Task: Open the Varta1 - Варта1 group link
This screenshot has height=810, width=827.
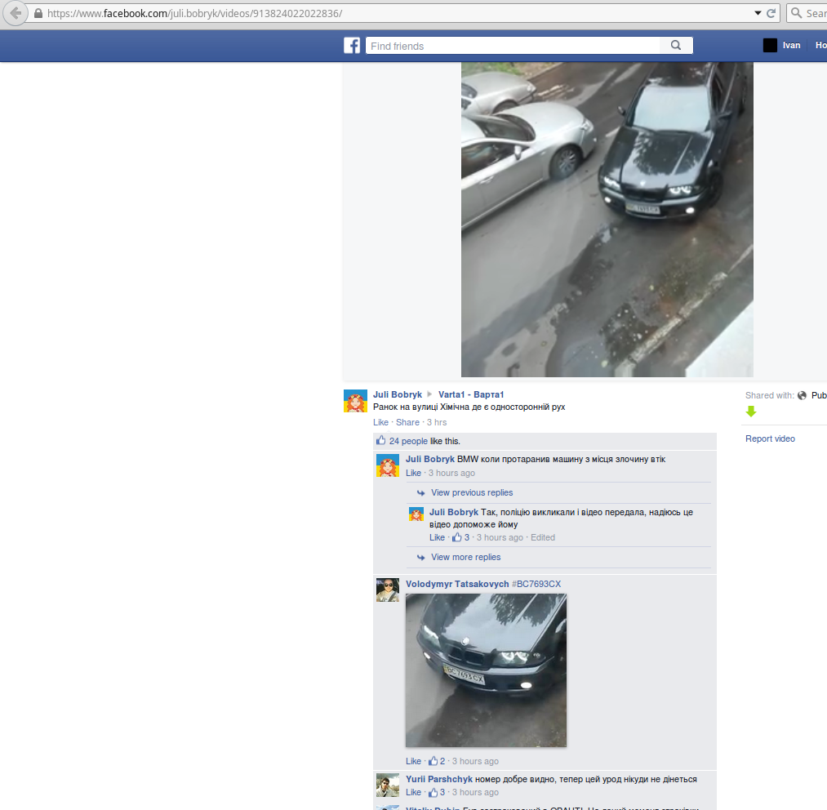Action: coord(471,394)
